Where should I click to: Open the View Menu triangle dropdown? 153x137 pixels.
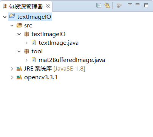(x=130, y=5)
